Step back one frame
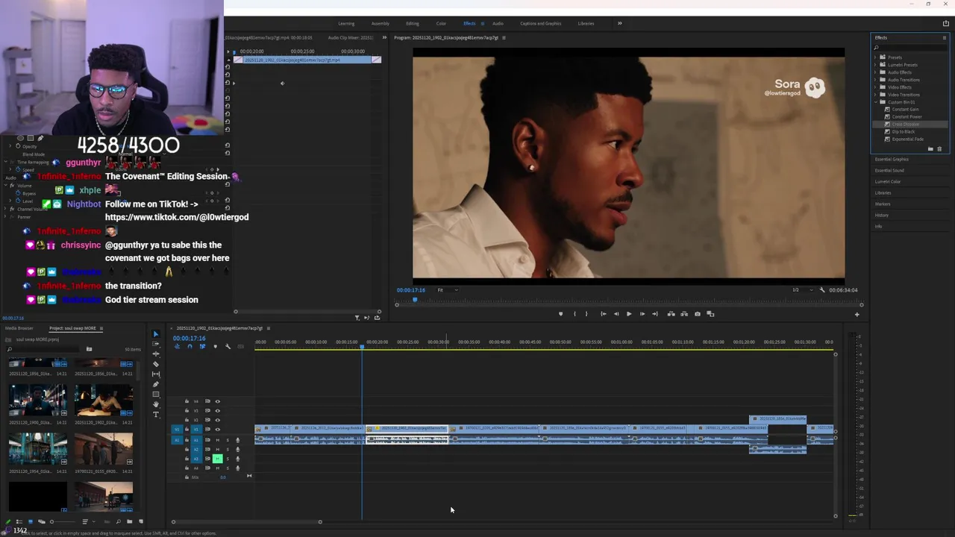Screen dimensions: 955x537 (616, 314)
